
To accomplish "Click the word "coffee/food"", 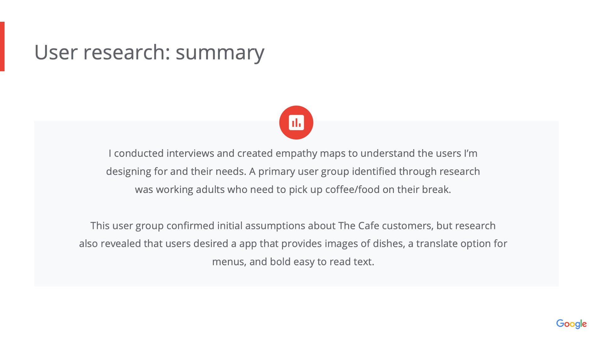I will 352,190.
